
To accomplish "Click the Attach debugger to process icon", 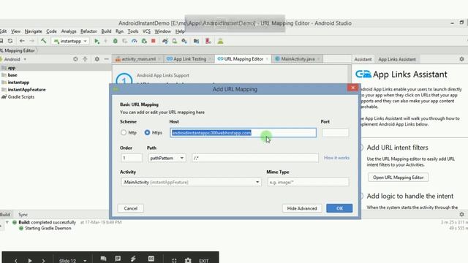I will (x=144, y=41).
